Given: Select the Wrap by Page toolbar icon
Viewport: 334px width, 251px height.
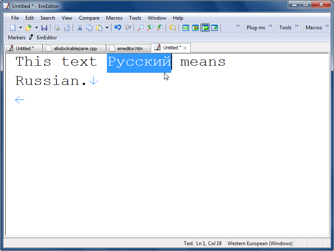Looking at the screenshot, I should (x=215, y=28).
